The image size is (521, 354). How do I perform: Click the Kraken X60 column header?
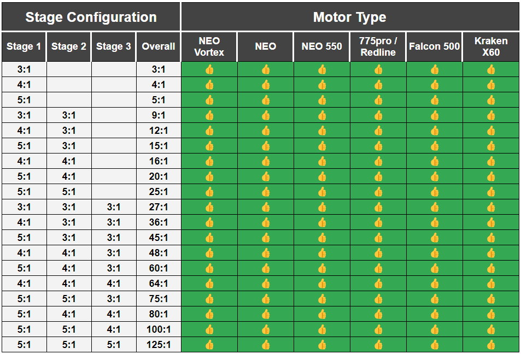[x=491, y=47]
